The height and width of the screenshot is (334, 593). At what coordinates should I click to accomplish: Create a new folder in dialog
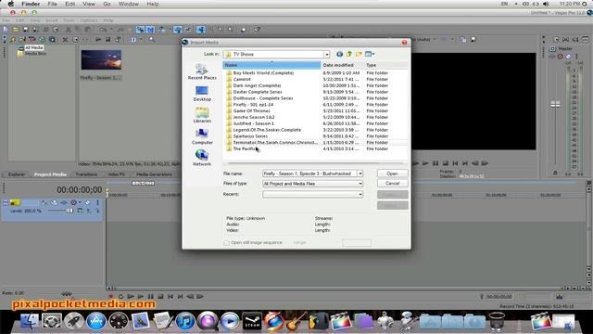359,54
